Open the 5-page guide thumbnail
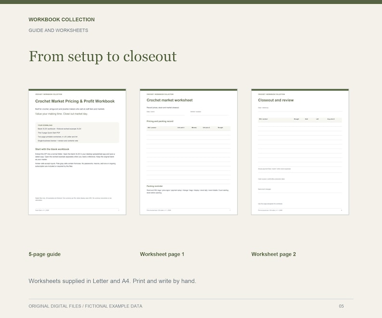 point(77,152)
